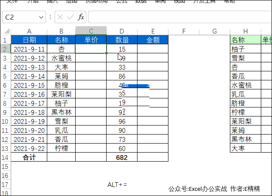Viewport: 272px width, 196px height.
Task: Select column H header
Action: [x=245, y=31]
